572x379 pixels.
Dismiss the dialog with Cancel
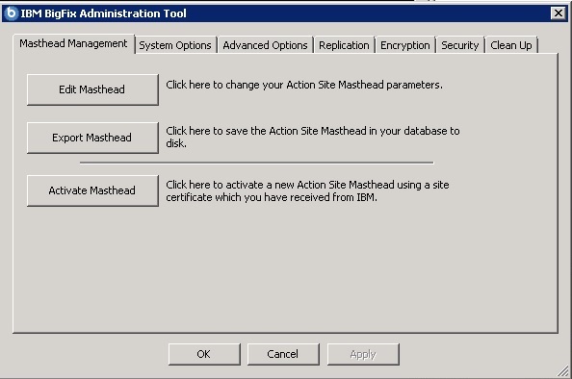(x=283, y=354)
